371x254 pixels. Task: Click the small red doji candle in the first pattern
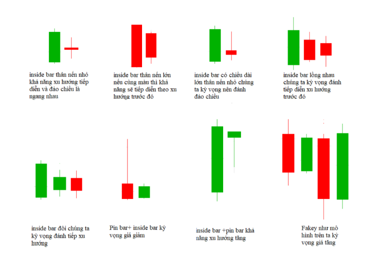pos(71,48)
